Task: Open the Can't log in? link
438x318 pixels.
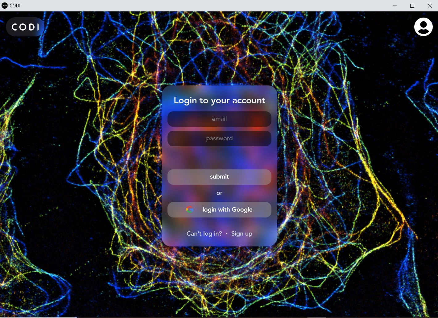Action: click(204, 233)
